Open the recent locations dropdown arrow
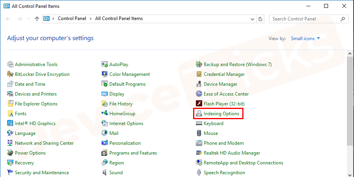354x177 pixels. 28,19
